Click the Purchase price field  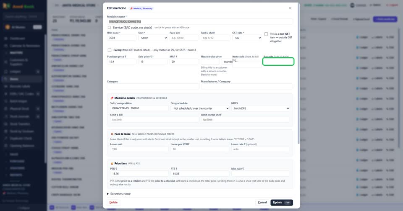pyautogui.click(x=122, y=62)
